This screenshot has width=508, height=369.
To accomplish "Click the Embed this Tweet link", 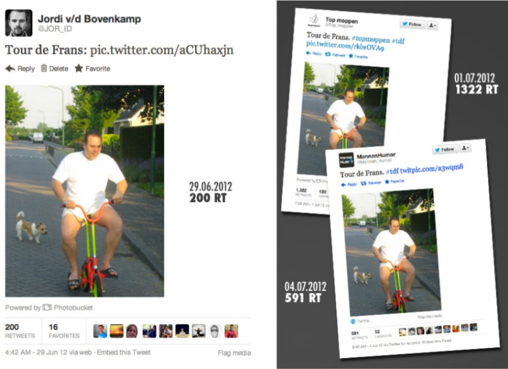I will 124,352.
